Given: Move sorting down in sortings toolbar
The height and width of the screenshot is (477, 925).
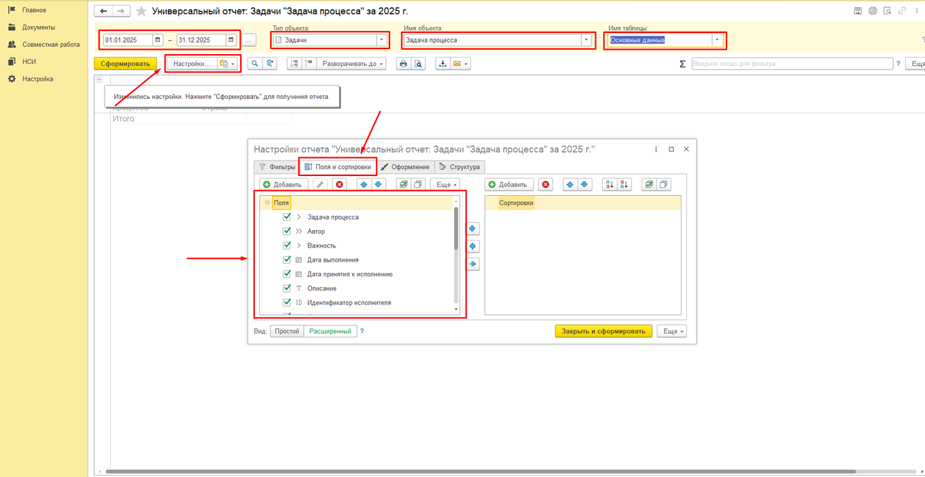Looking at the screenshot, I should 585,184.
